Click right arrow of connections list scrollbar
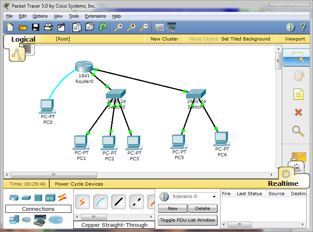This screenshot has height=232, width=313. (x=151, y=217)
